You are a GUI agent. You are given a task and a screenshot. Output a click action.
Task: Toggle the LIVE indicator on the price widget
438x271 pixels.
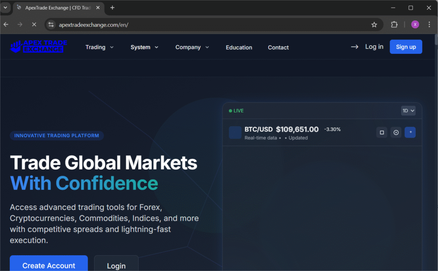coord(236,110)
